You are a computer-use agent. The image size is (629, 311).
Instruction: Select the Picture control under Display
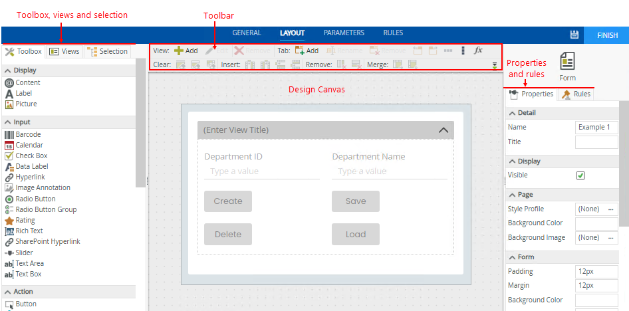pos(26,104)
